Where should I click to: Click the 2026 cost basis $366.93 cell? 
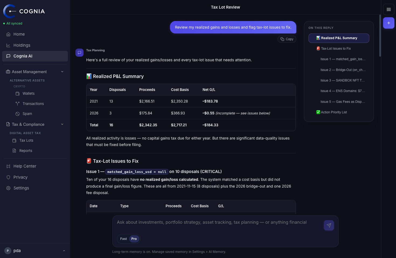[x=178, y=113]
